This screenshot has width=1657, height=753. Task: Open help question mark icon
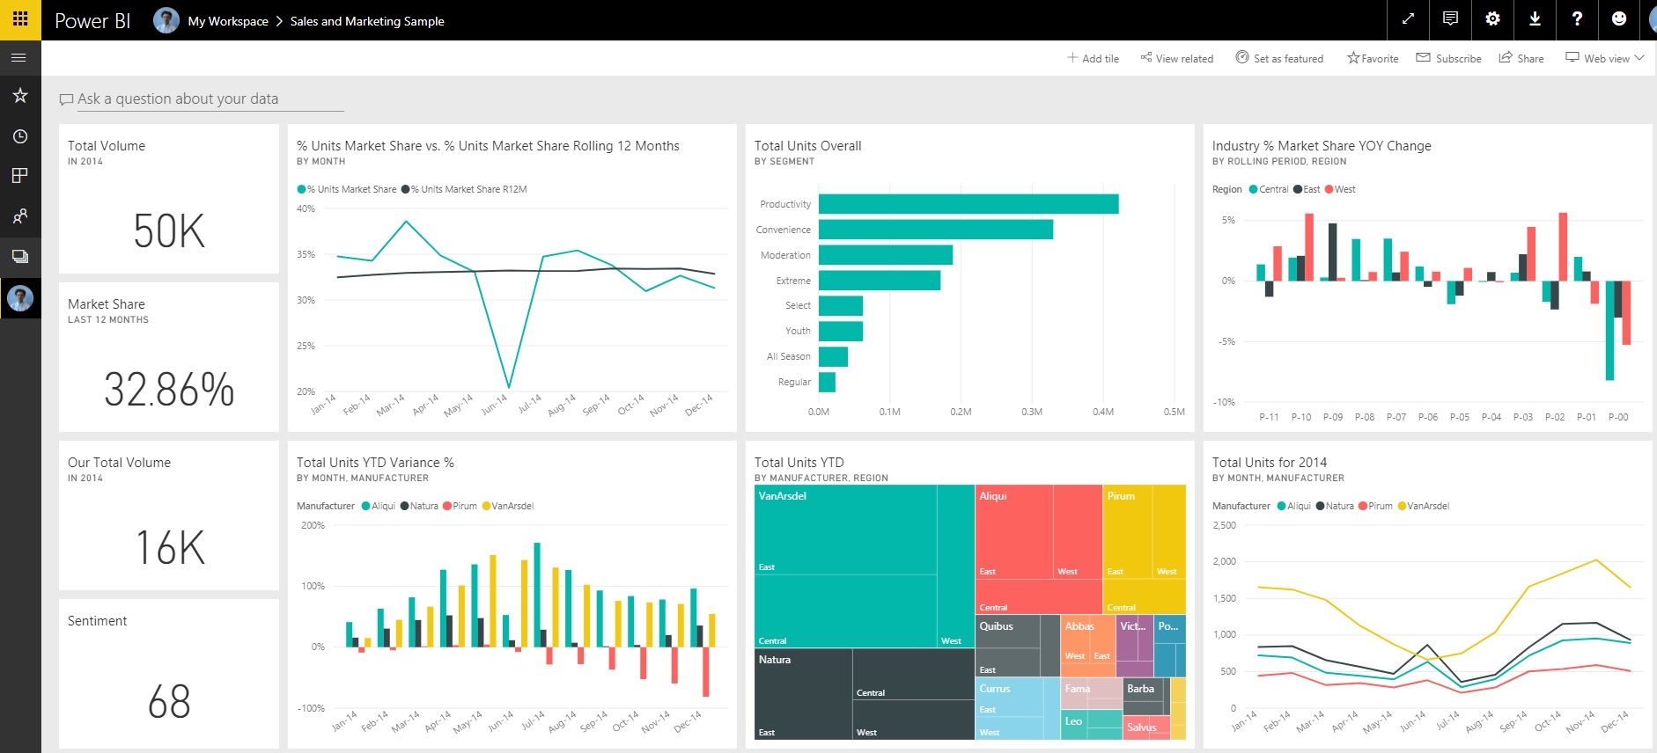pyautogui.click(x=1577, y=19)
